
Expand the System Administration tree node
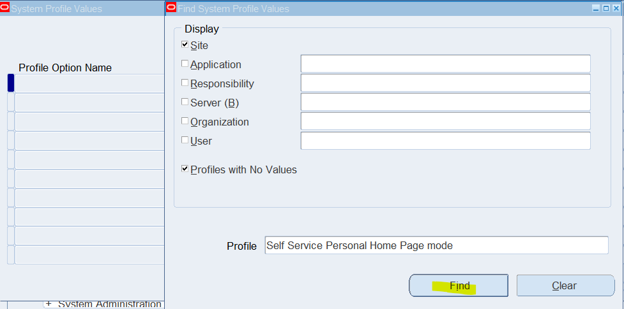49,303
